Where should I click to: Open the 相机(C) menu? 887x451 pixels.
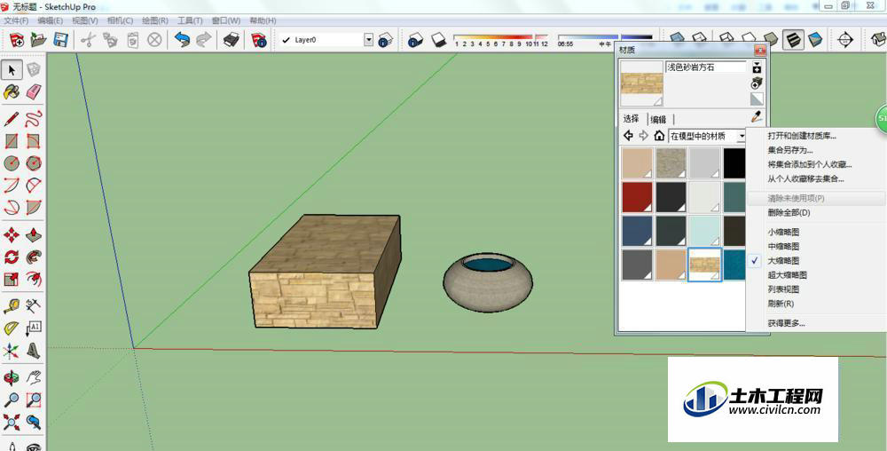point(120,20)
